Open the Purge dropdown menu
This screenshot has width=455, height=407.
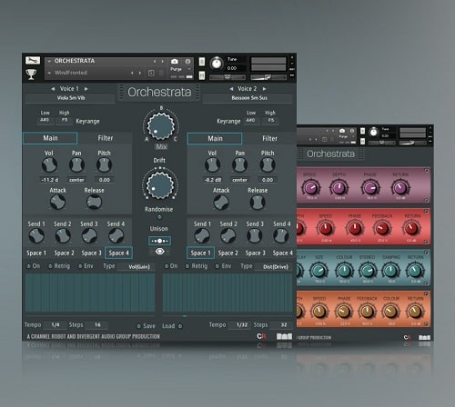point(180,69)
